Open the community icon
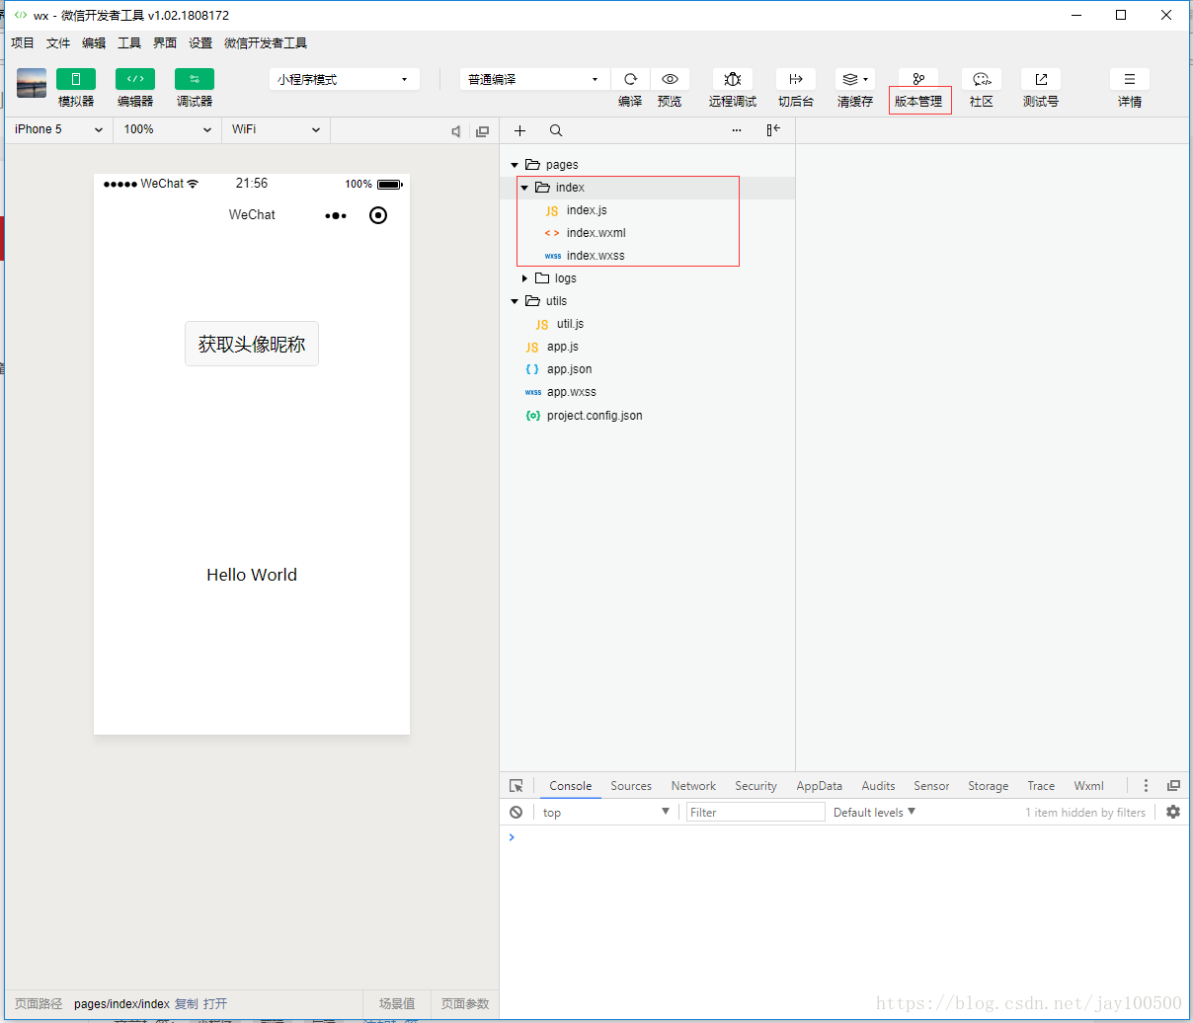The width and height of the screenshot is (1193, 1023). [982, 79]
